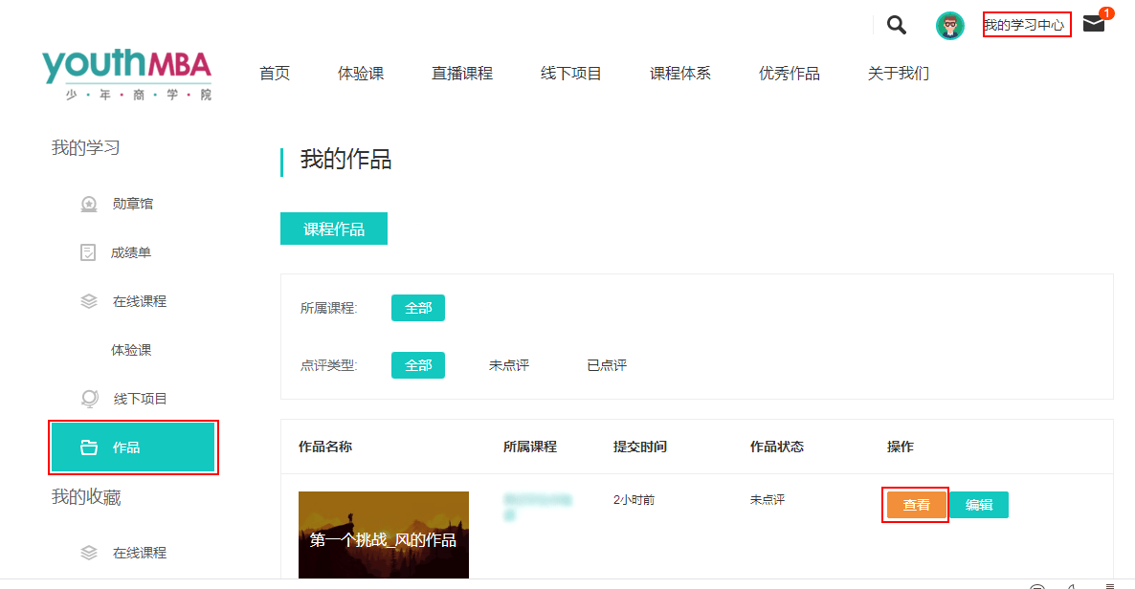Go to 首页 in navigation
This screenshot has width=1135, height=589.
[x=275, y=73]
